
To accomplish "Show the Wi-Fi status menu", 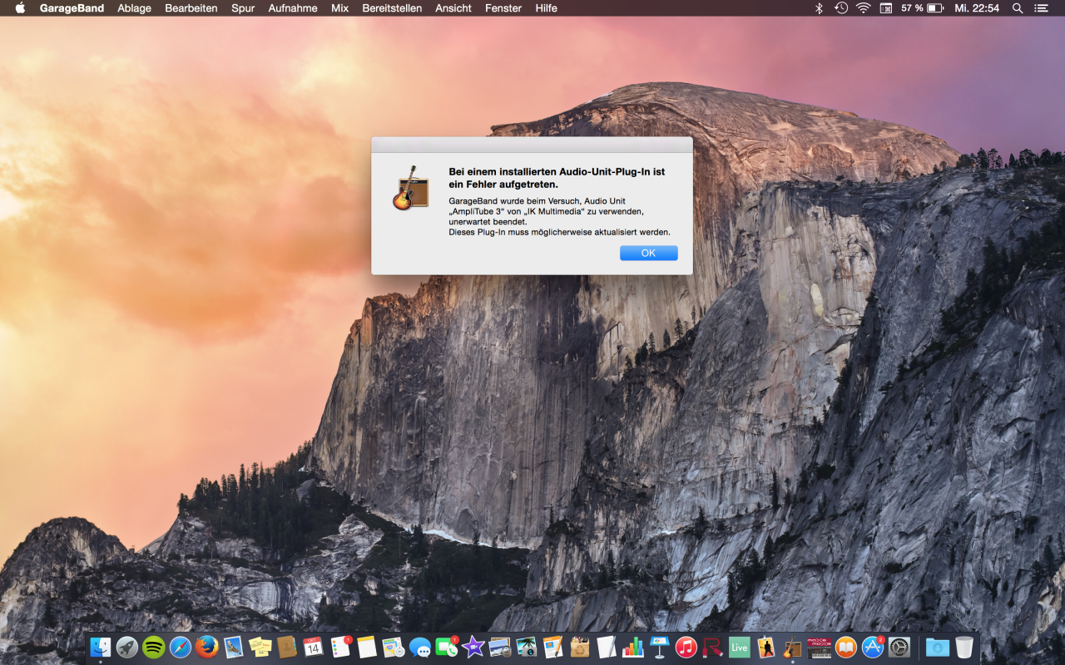I will 863,8.
